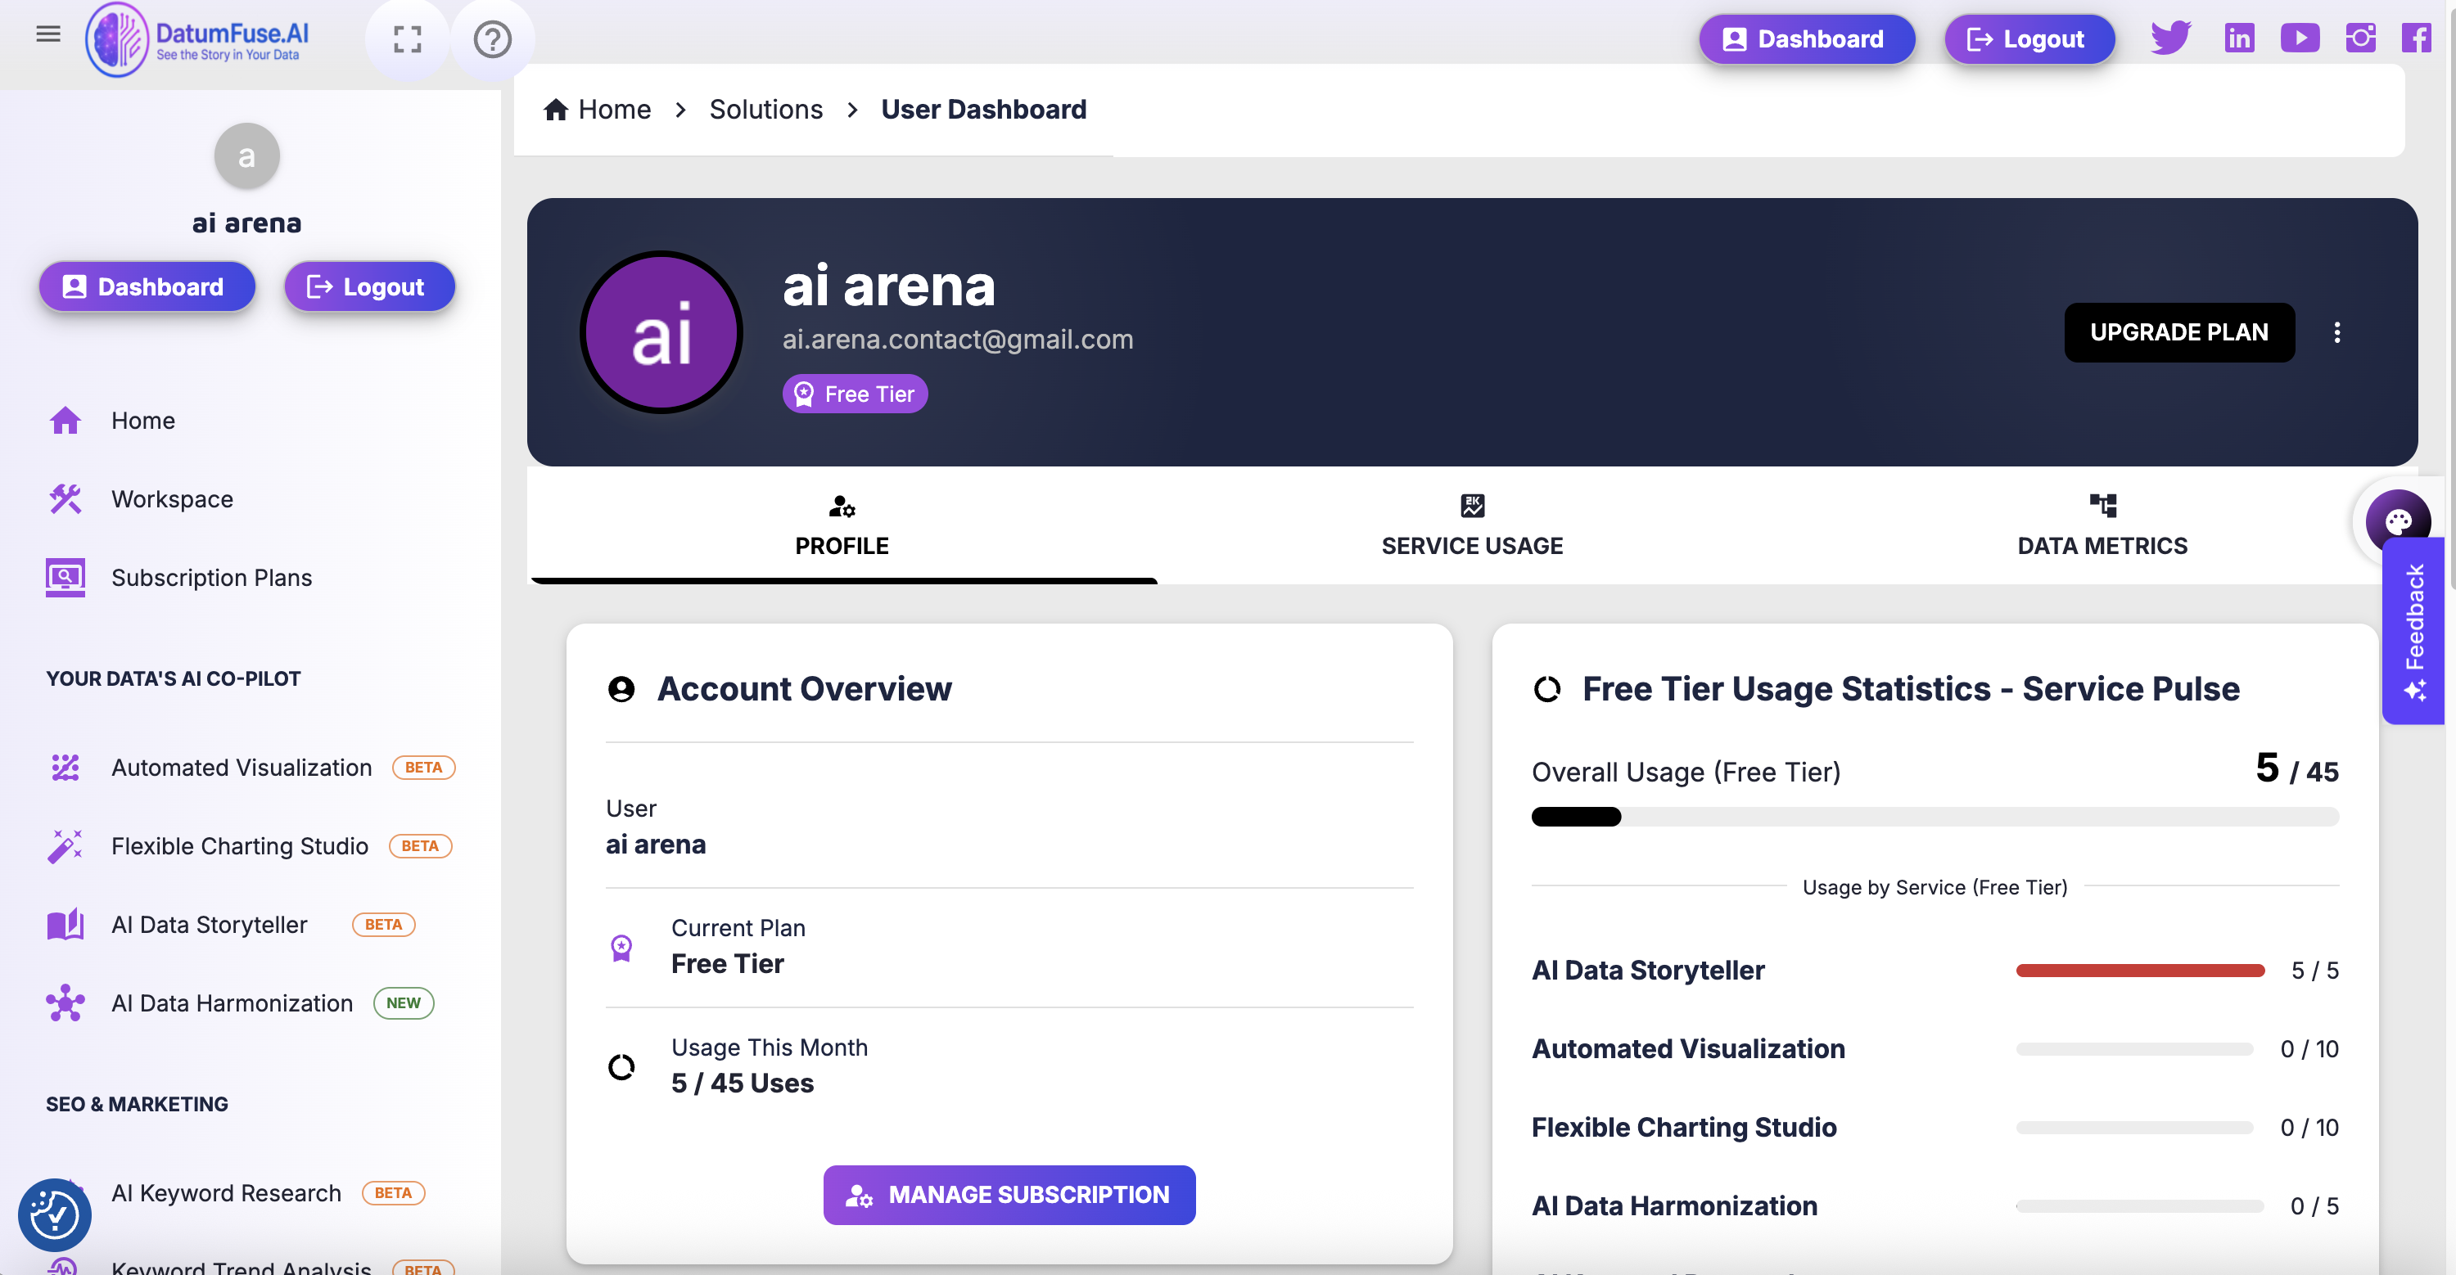The width and height of the screenshot is (2456, 1275).
Task: Click the NEW badge beside AI Data Harmonization
Action: 404,1002
